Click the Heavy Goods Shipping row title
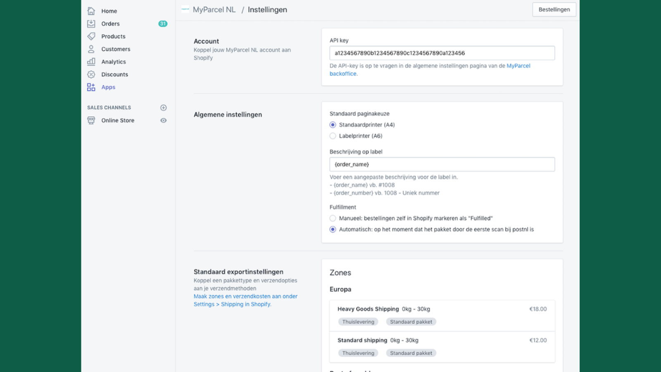The width and height of the screenshot is (661, 372). point(368,309)
